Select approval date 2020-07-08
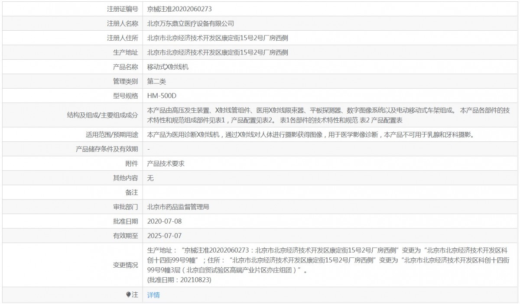The height and width of the screenshot is (304, 520). pyautogui.click(x=164, y=221)
